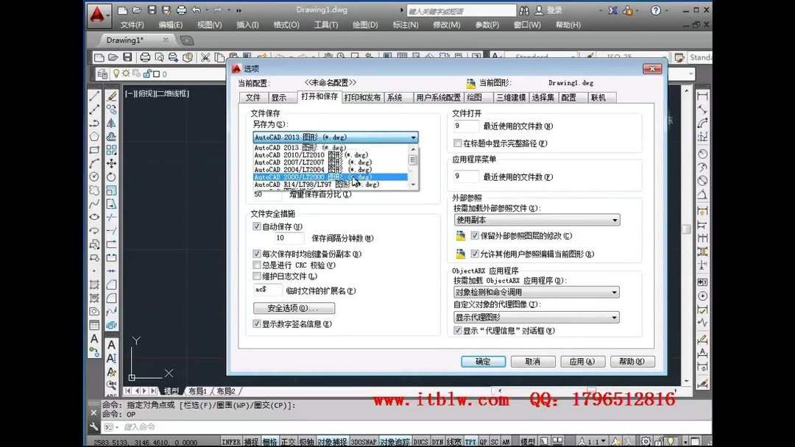Click the Undo icon on the Quick Access toolbar
Screen dimensions: 795x447
(x=197, y=10)
